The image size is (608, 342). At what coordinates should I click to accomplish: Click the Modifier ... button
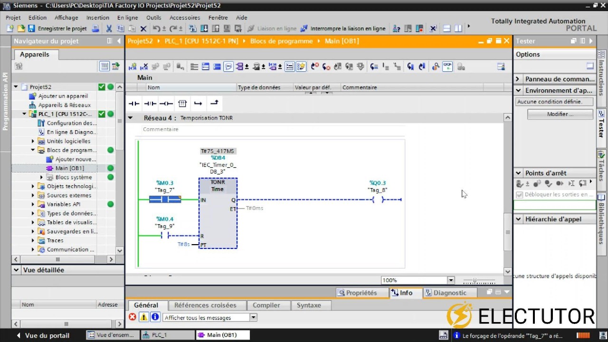pos(560,114)
